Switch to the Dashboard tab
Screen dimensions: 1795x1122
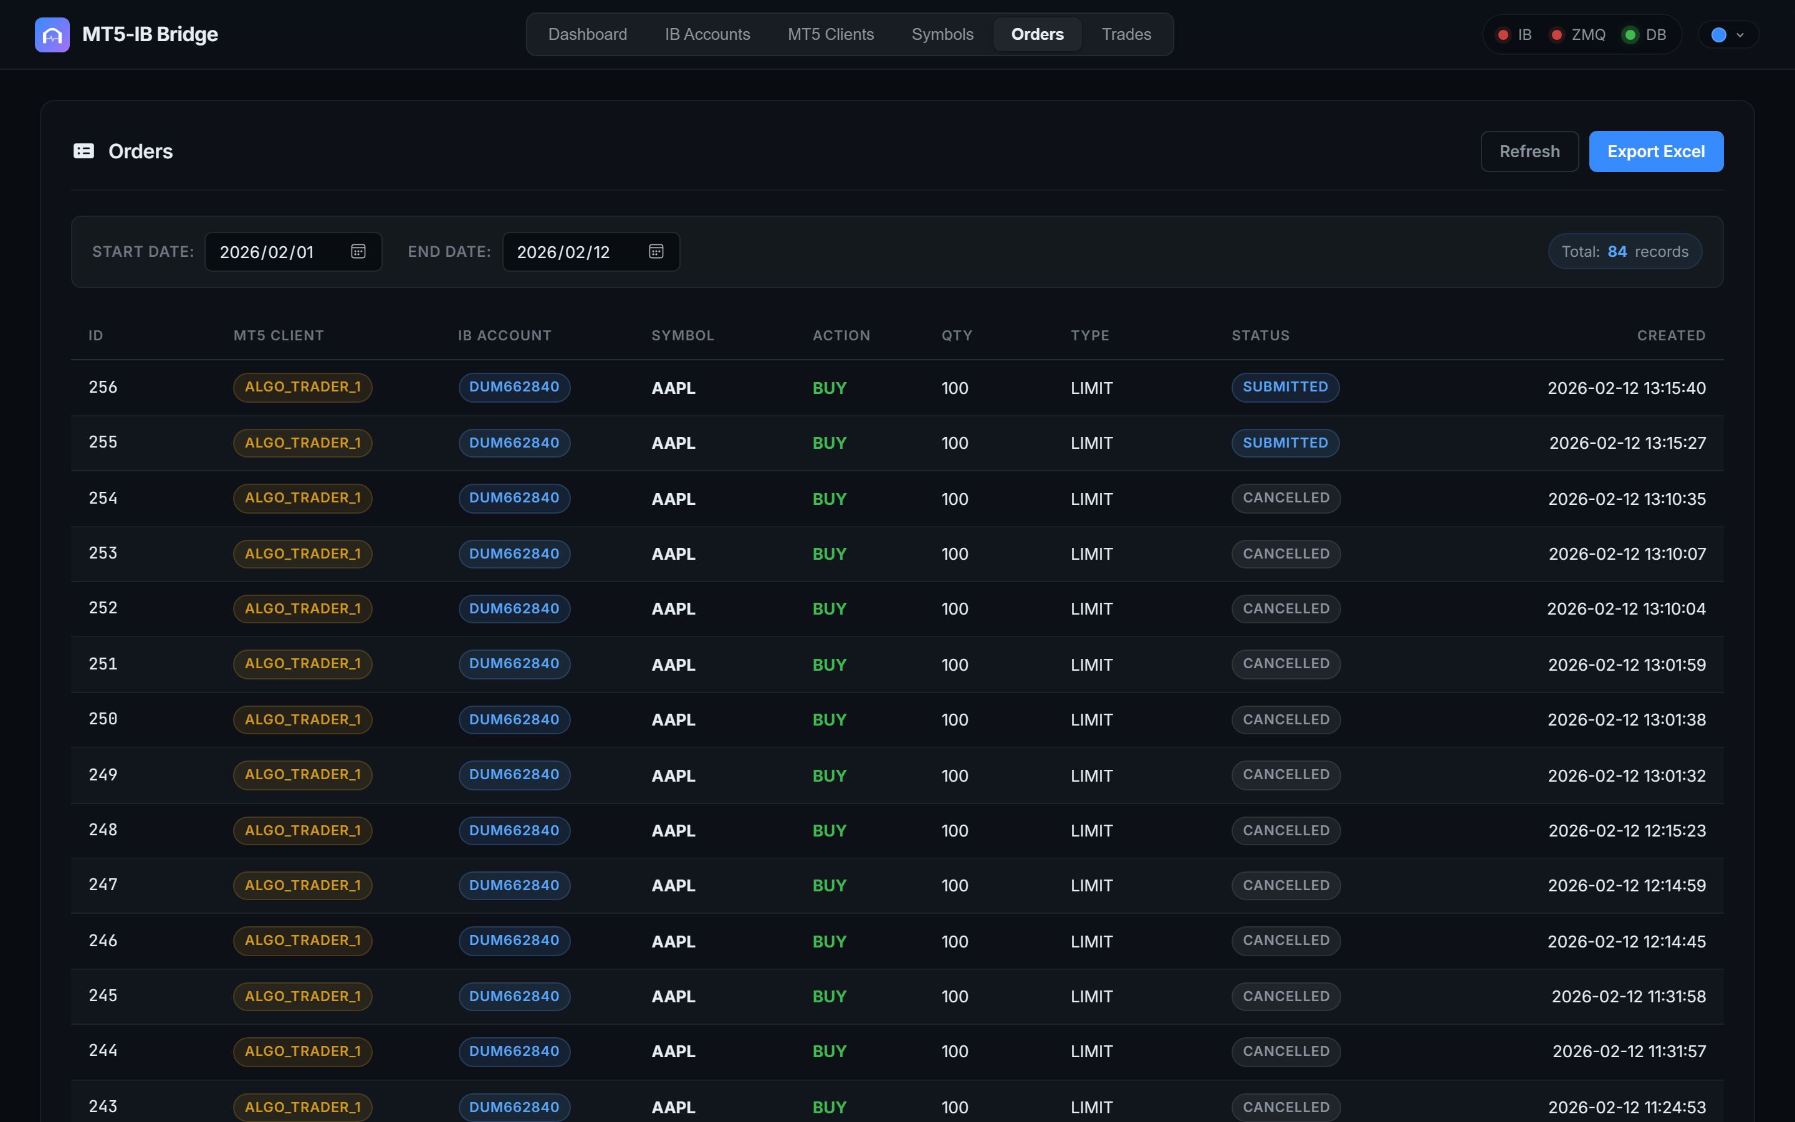click(586, 34)
